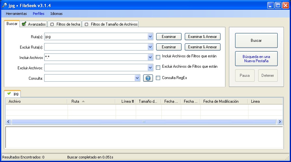Screen dimensions: 291x162
Task: Select the jpg results tab
Action: (x=12, y=94)
